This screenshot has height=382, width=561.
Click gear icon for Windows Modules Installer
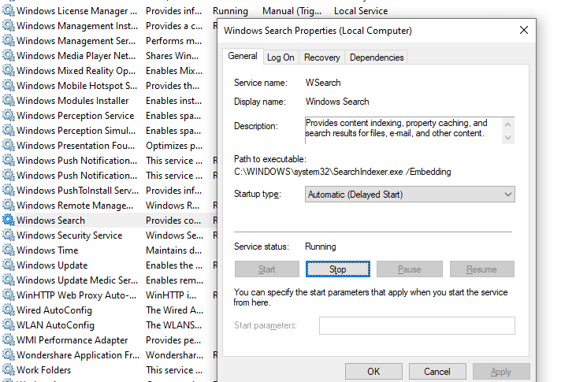pos(9,101)
